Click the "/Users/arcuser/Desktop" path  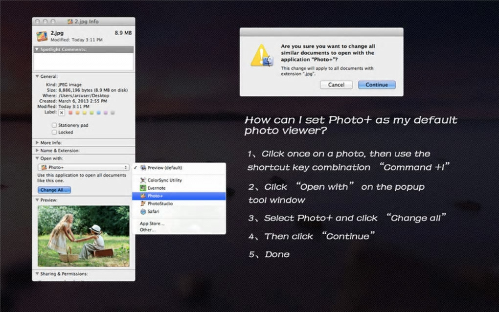tap(84, 95)
